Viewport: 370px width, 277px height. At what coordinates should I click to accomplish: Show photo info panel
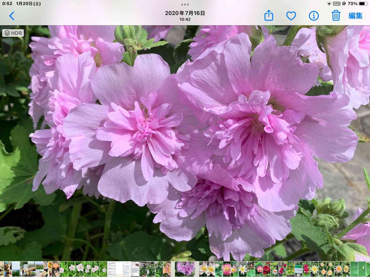pyautogui.click(x=314, y=16)
